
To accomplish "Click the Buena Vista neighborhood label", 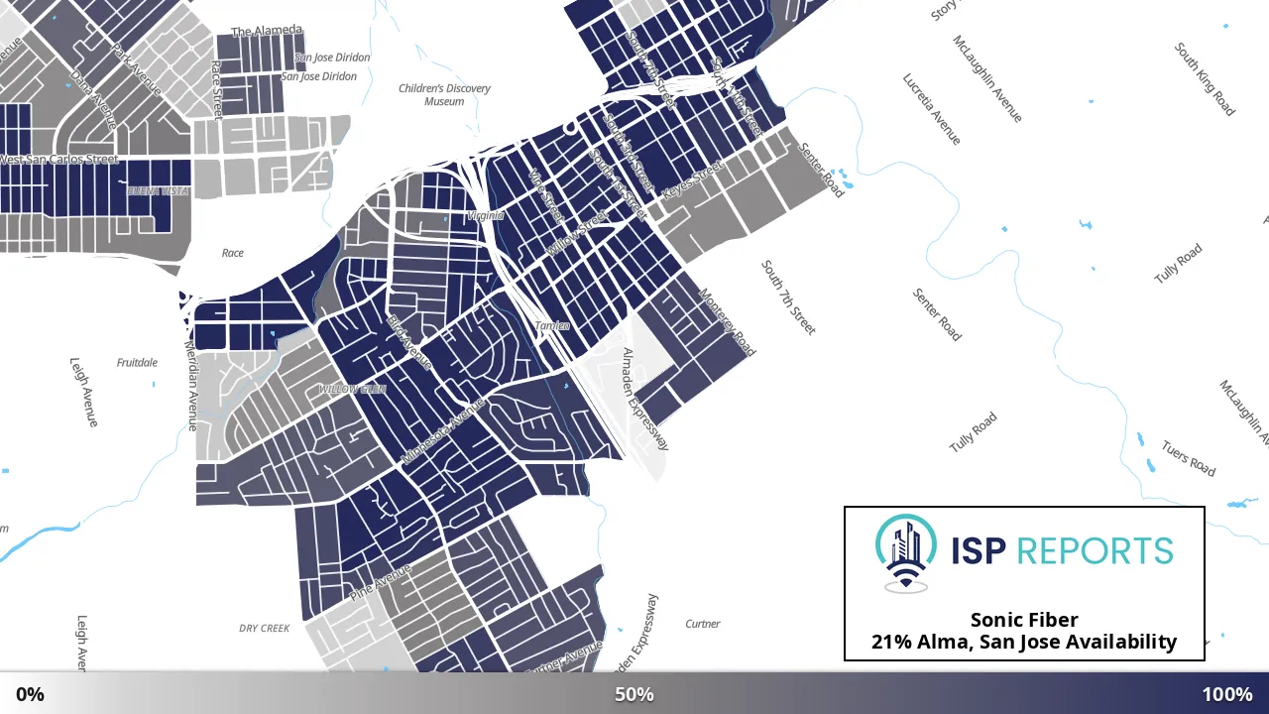I will pos(159,190).
